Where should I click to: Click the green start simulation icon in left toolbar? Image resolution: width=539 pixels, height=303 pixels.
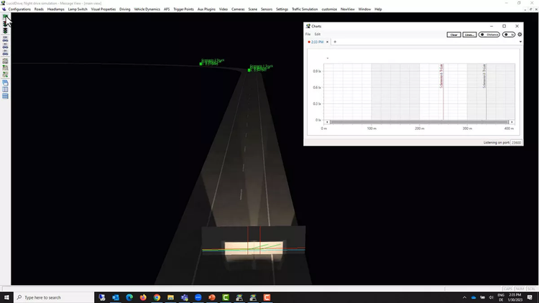[5, 17]
